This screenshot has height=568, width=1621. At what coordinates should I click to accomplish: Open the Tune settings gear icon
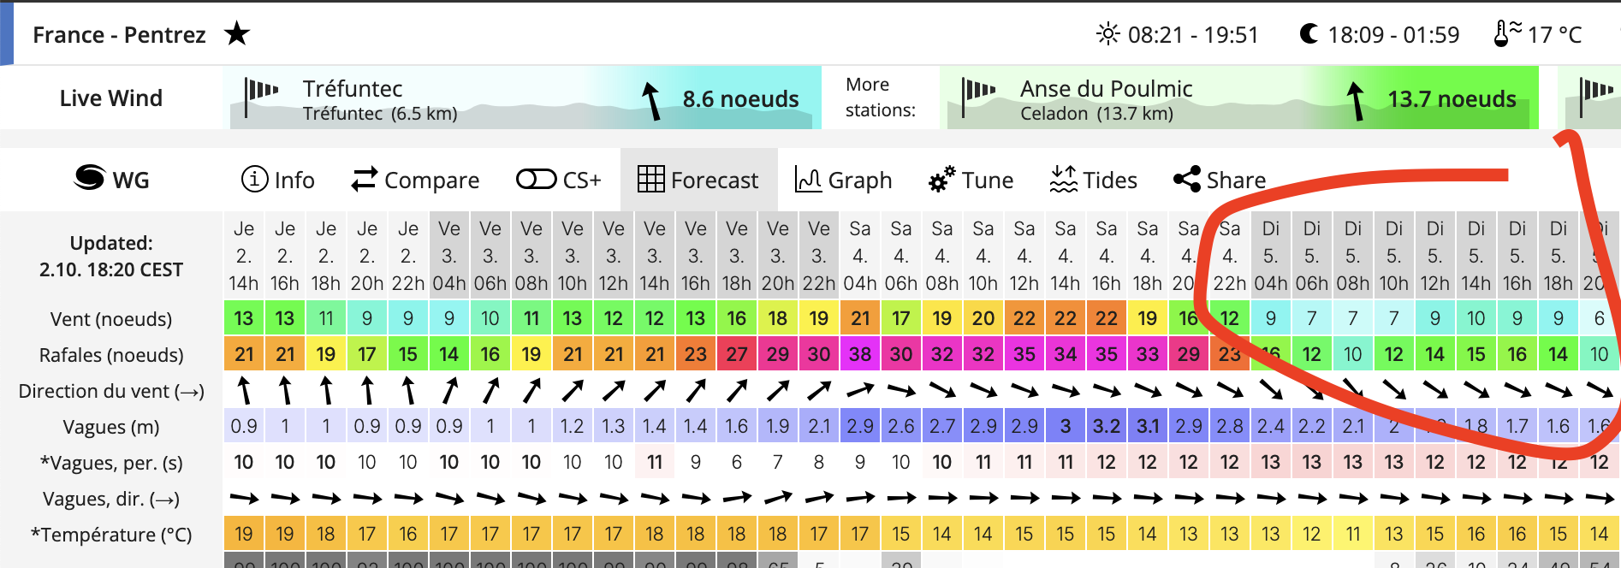pyautogui.click(x=942, y=180)
